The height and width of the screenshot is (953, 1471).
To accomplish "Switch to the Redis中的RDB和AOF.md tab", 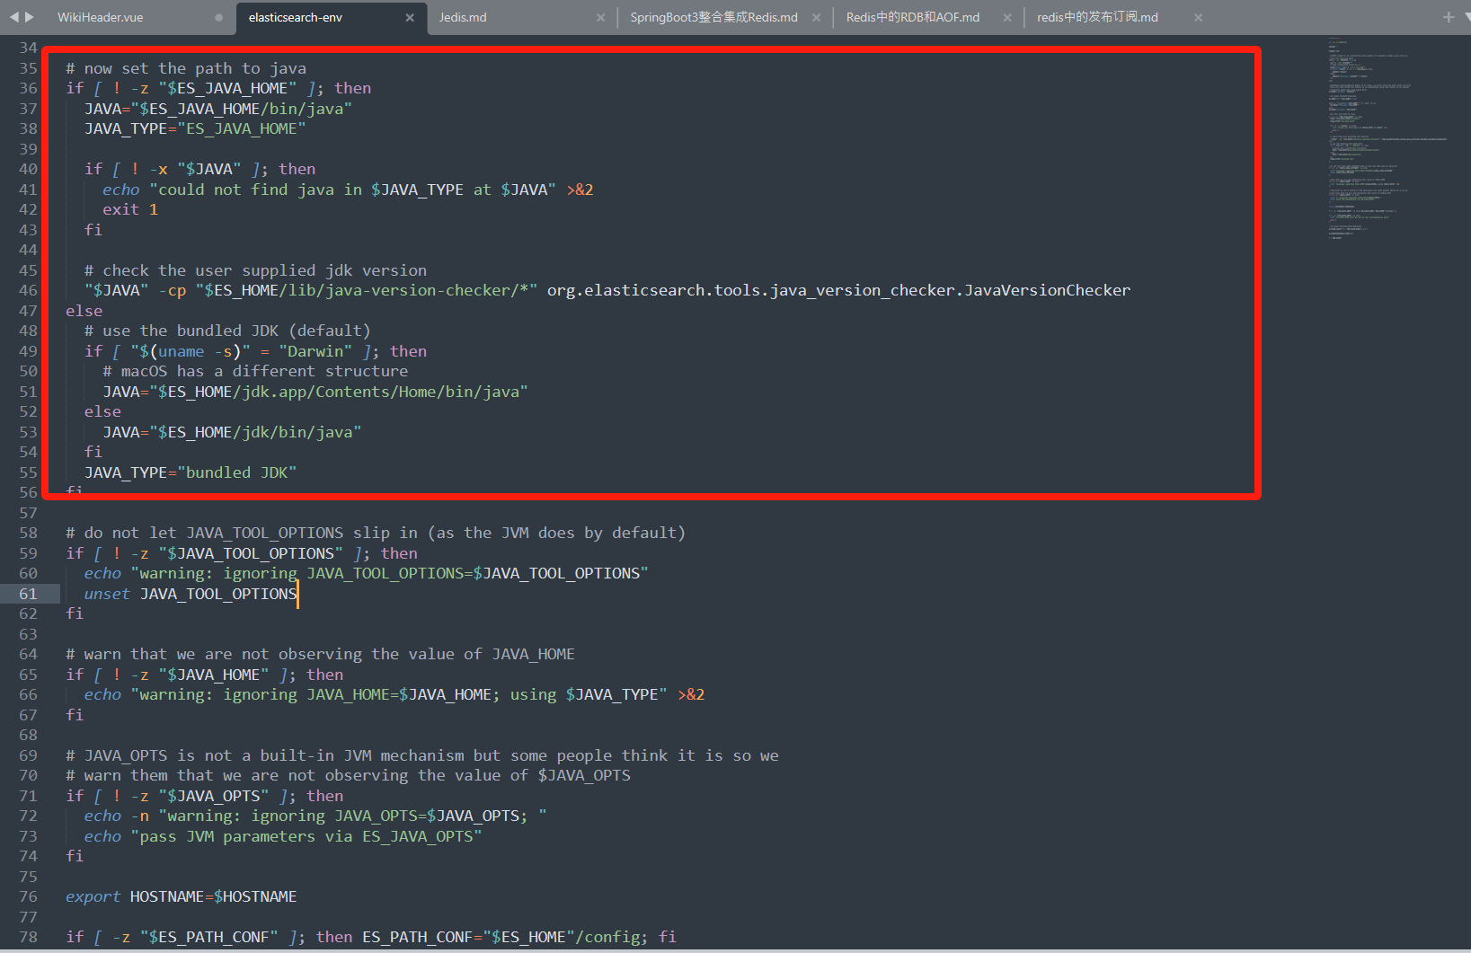I will [x=912, y=17].
